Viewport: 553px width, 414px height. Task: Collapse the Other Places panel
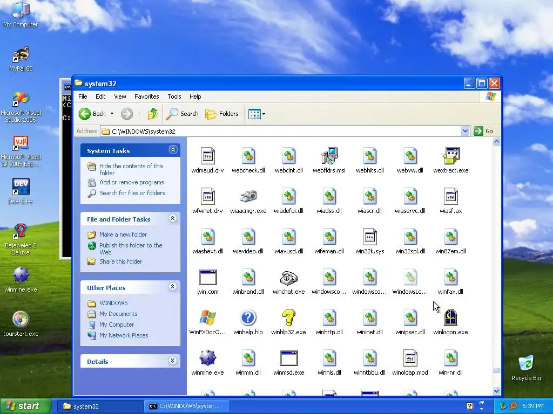pos(173,287)
